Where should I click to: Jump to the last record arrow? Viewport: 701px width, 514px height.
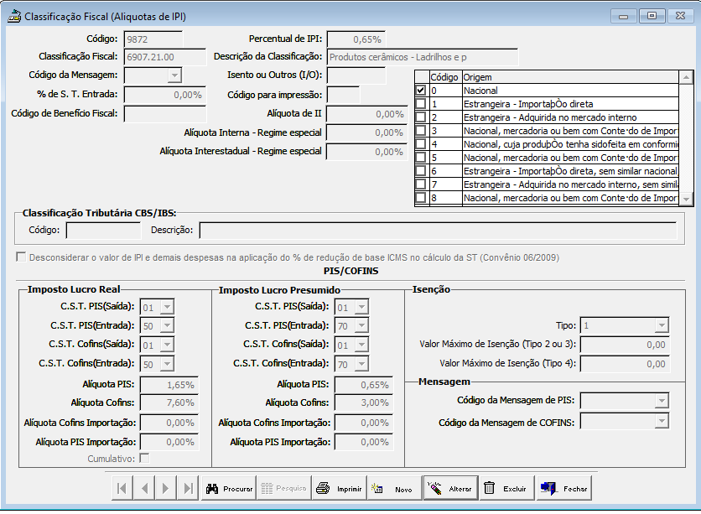tap(188, 489)
